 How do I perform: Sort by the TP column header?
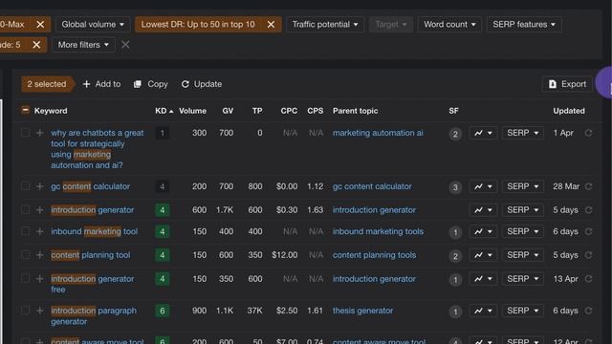pyautogui.click(x=257, y=111)
